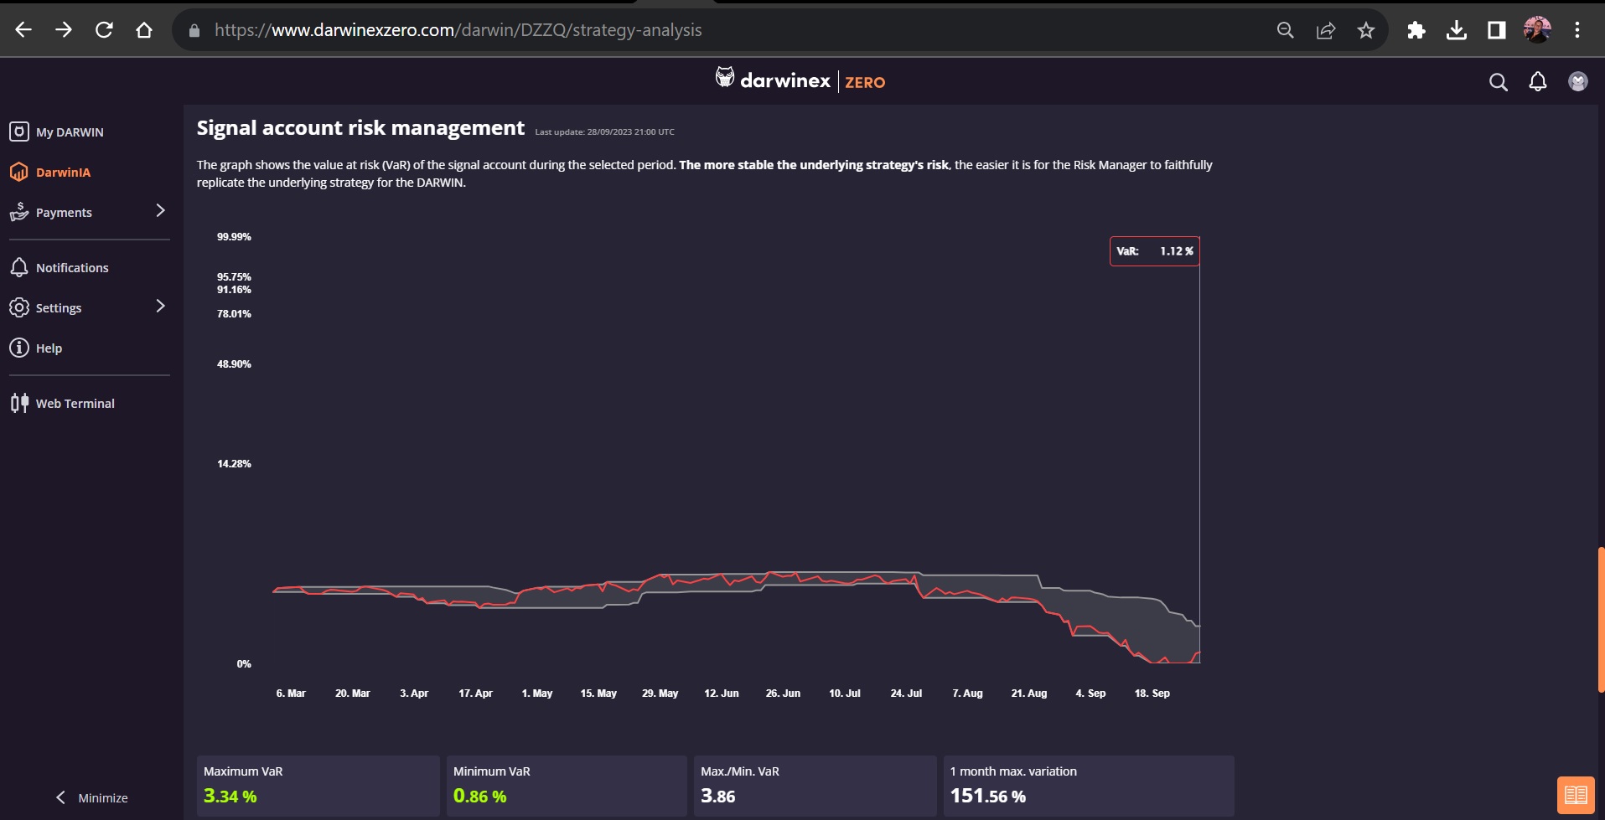
Task: Go to Notifications in sidebar
Action: tap(72, 268)
